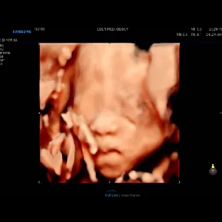
Task: Select the ROI Size option
Action: point(112,195)
